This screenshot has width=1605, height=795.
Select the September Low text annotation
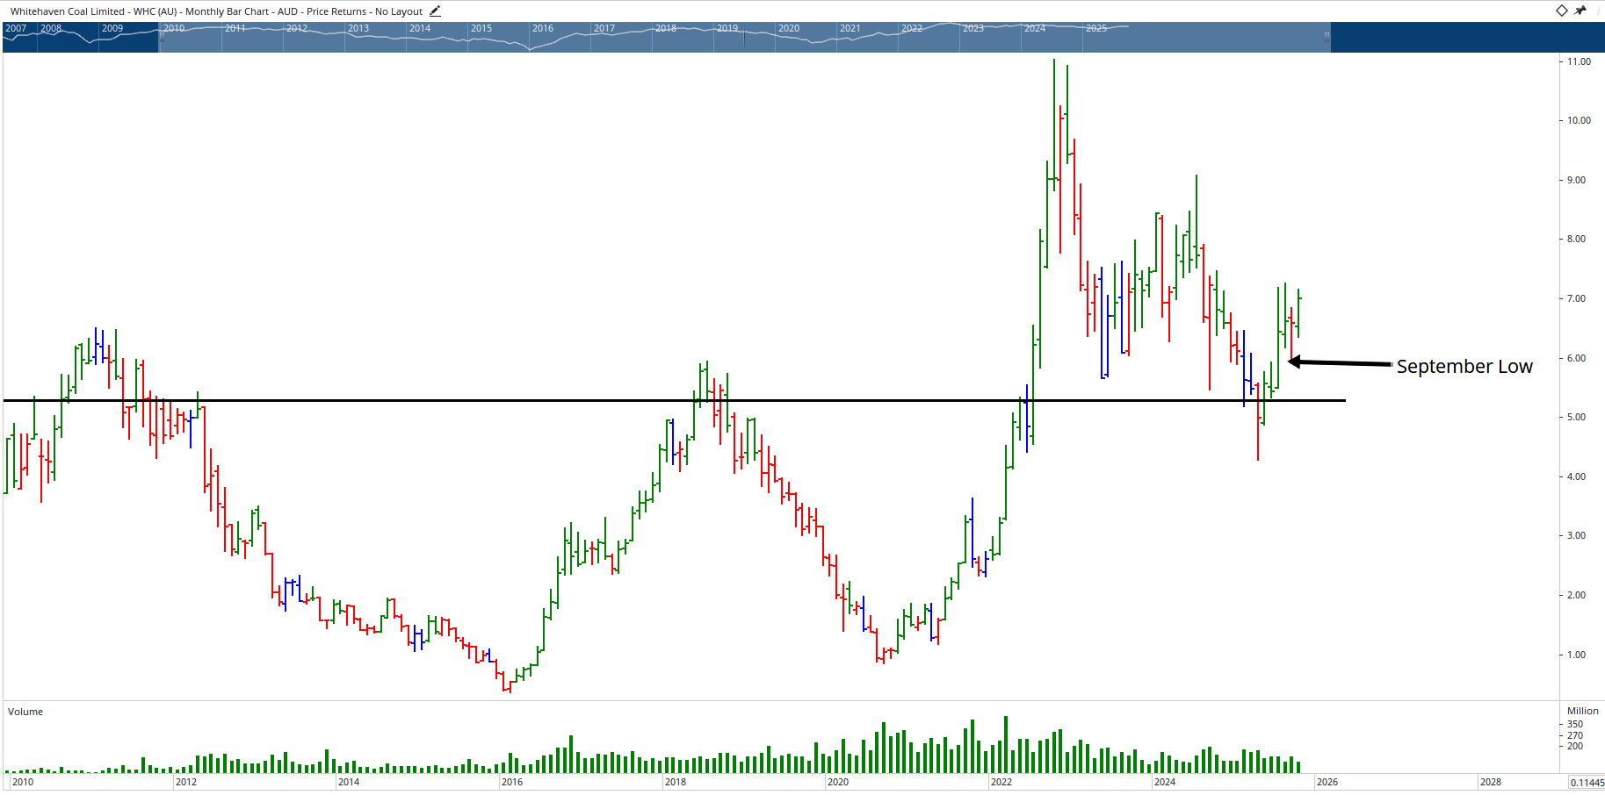(x=1464, y=367)
